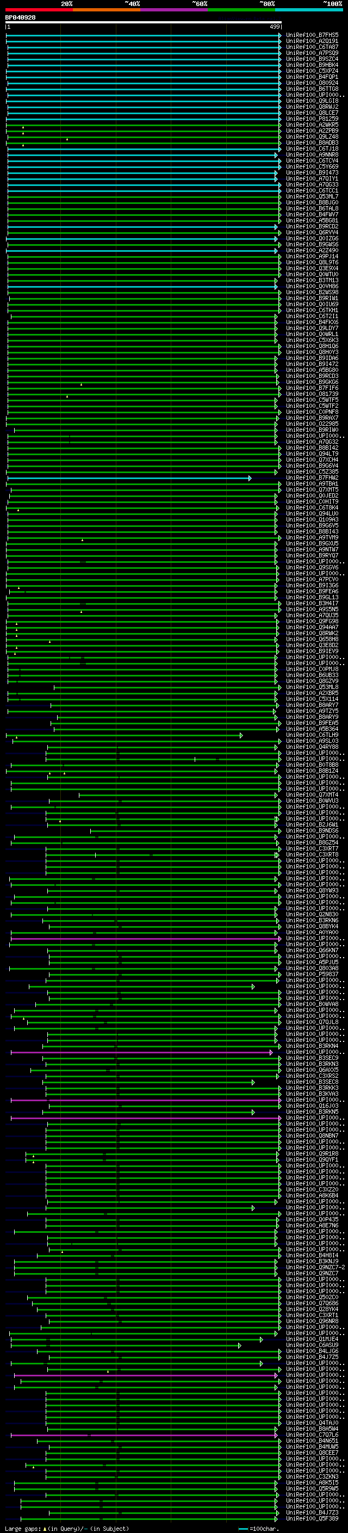Select hit label UniRef100_Q0VH86
Image resolution: width=348 pixels, height=1533 pixels.
312,286
